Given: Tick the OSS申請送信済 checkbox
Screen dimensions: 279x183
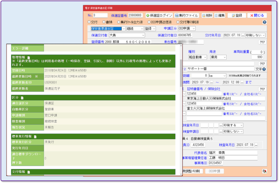Looking at the screenshot, I should (149, 22).
